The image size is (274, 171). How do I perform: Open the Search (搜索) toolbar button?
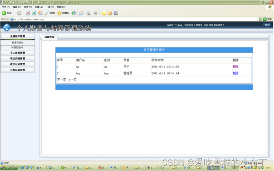coord(50,13)
